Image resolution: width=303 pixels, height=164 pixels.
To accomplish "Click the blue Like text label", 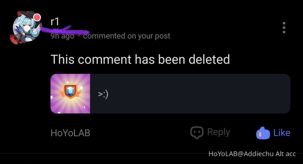I will (282, 133).
